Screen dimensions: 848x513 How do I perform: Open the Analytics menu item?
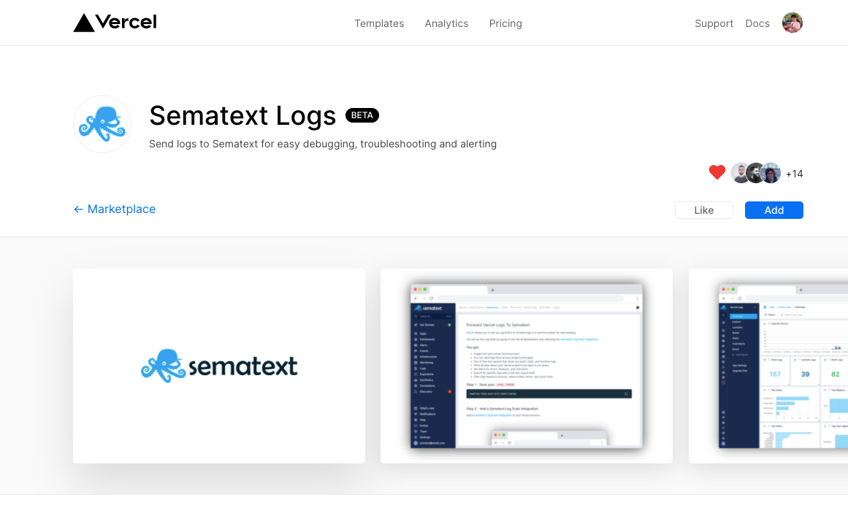446,24
